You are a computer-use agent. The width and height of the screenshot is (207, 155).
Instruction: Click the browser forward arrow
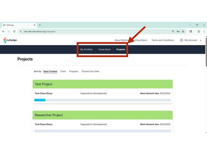tap(9, 31)
